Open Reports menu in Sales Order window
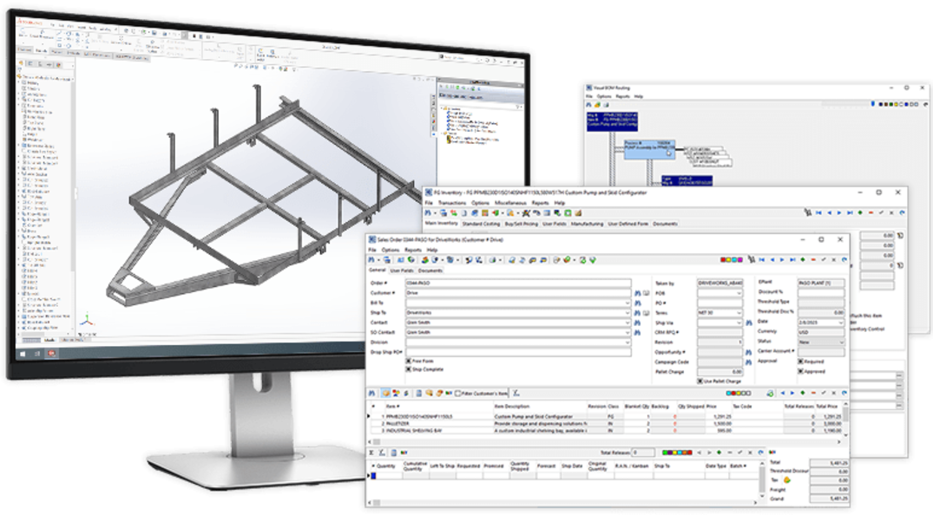 tap(412, 250)
